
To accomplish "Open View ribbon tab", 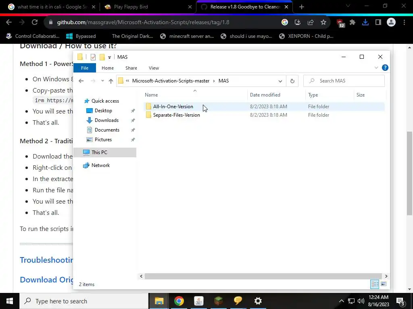I will tap(154, 68).
